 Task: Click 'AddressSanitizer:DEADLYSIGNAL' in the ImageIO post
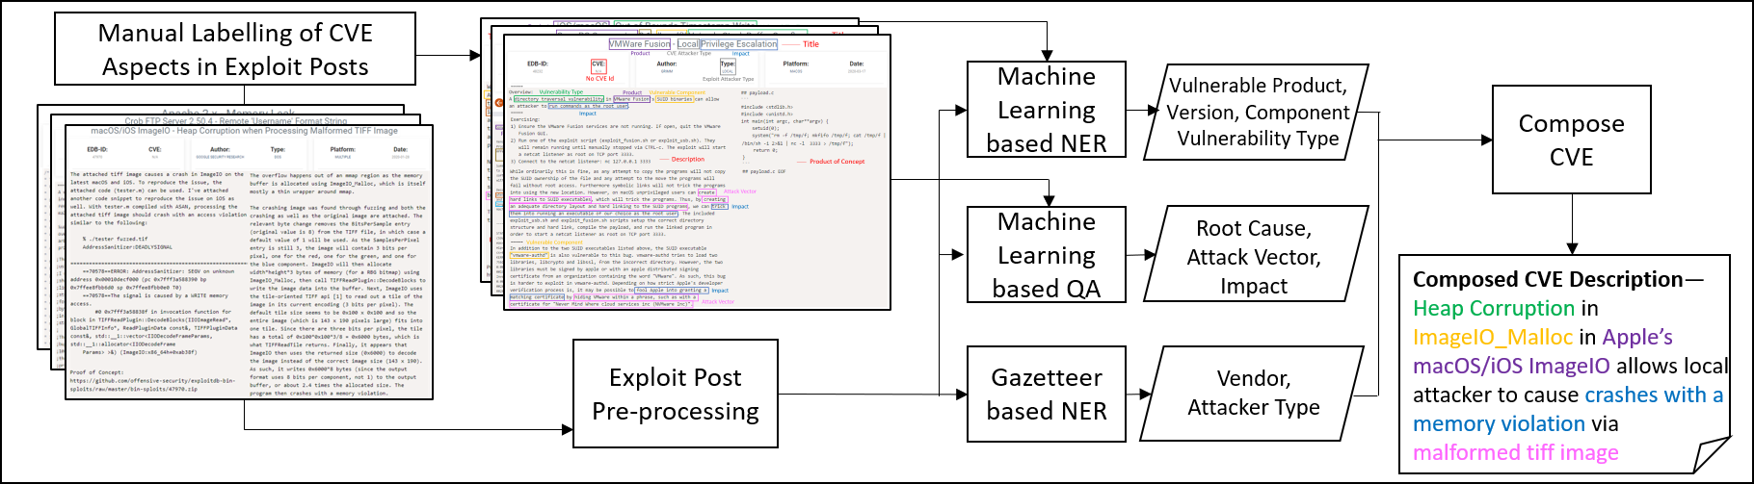[x=128, y=246]
